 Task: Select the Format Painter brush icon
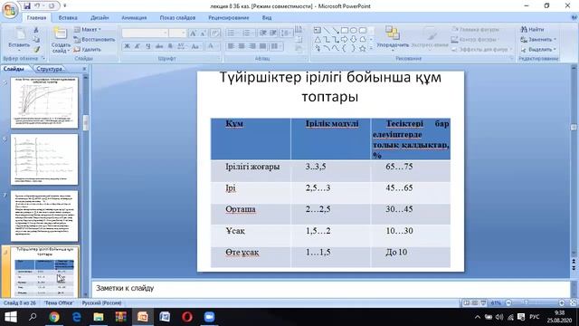(x=36, y=49)
